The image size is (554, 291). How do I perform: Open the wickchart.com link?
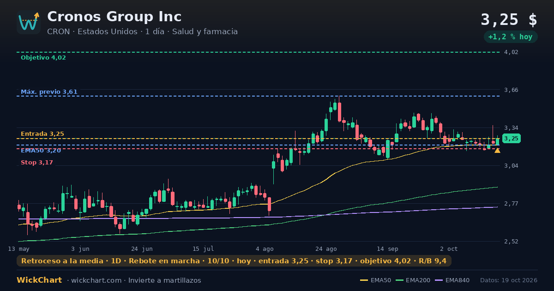pos(96,280)
